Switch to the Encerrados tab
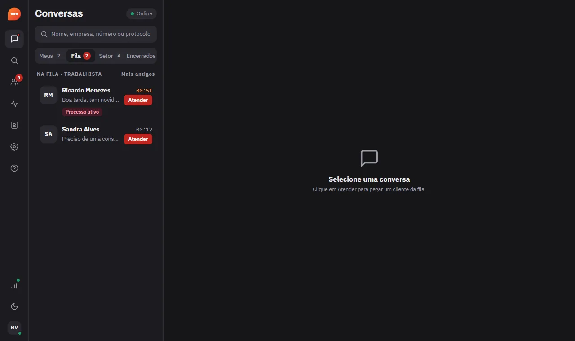The width and height of the screenshot is (575, 341). point(141,56)
